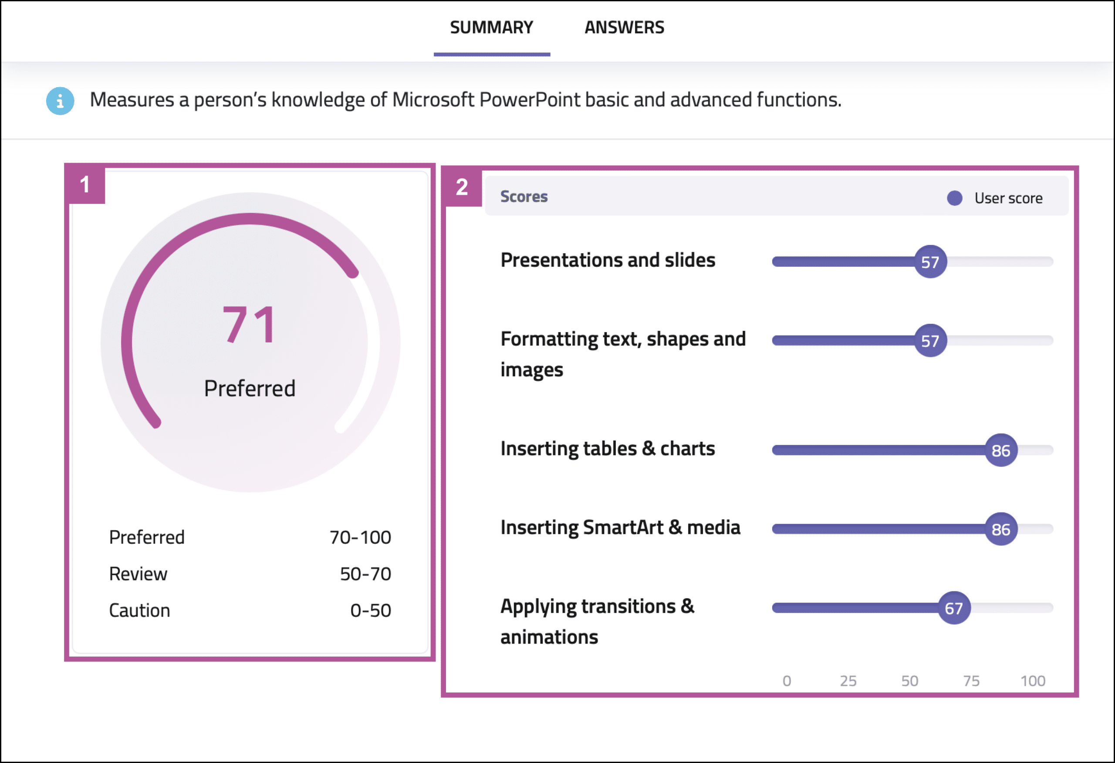Click the Formatting text 57 score marker
Viewport: 1115px width, 763px height.
[930, 340]
